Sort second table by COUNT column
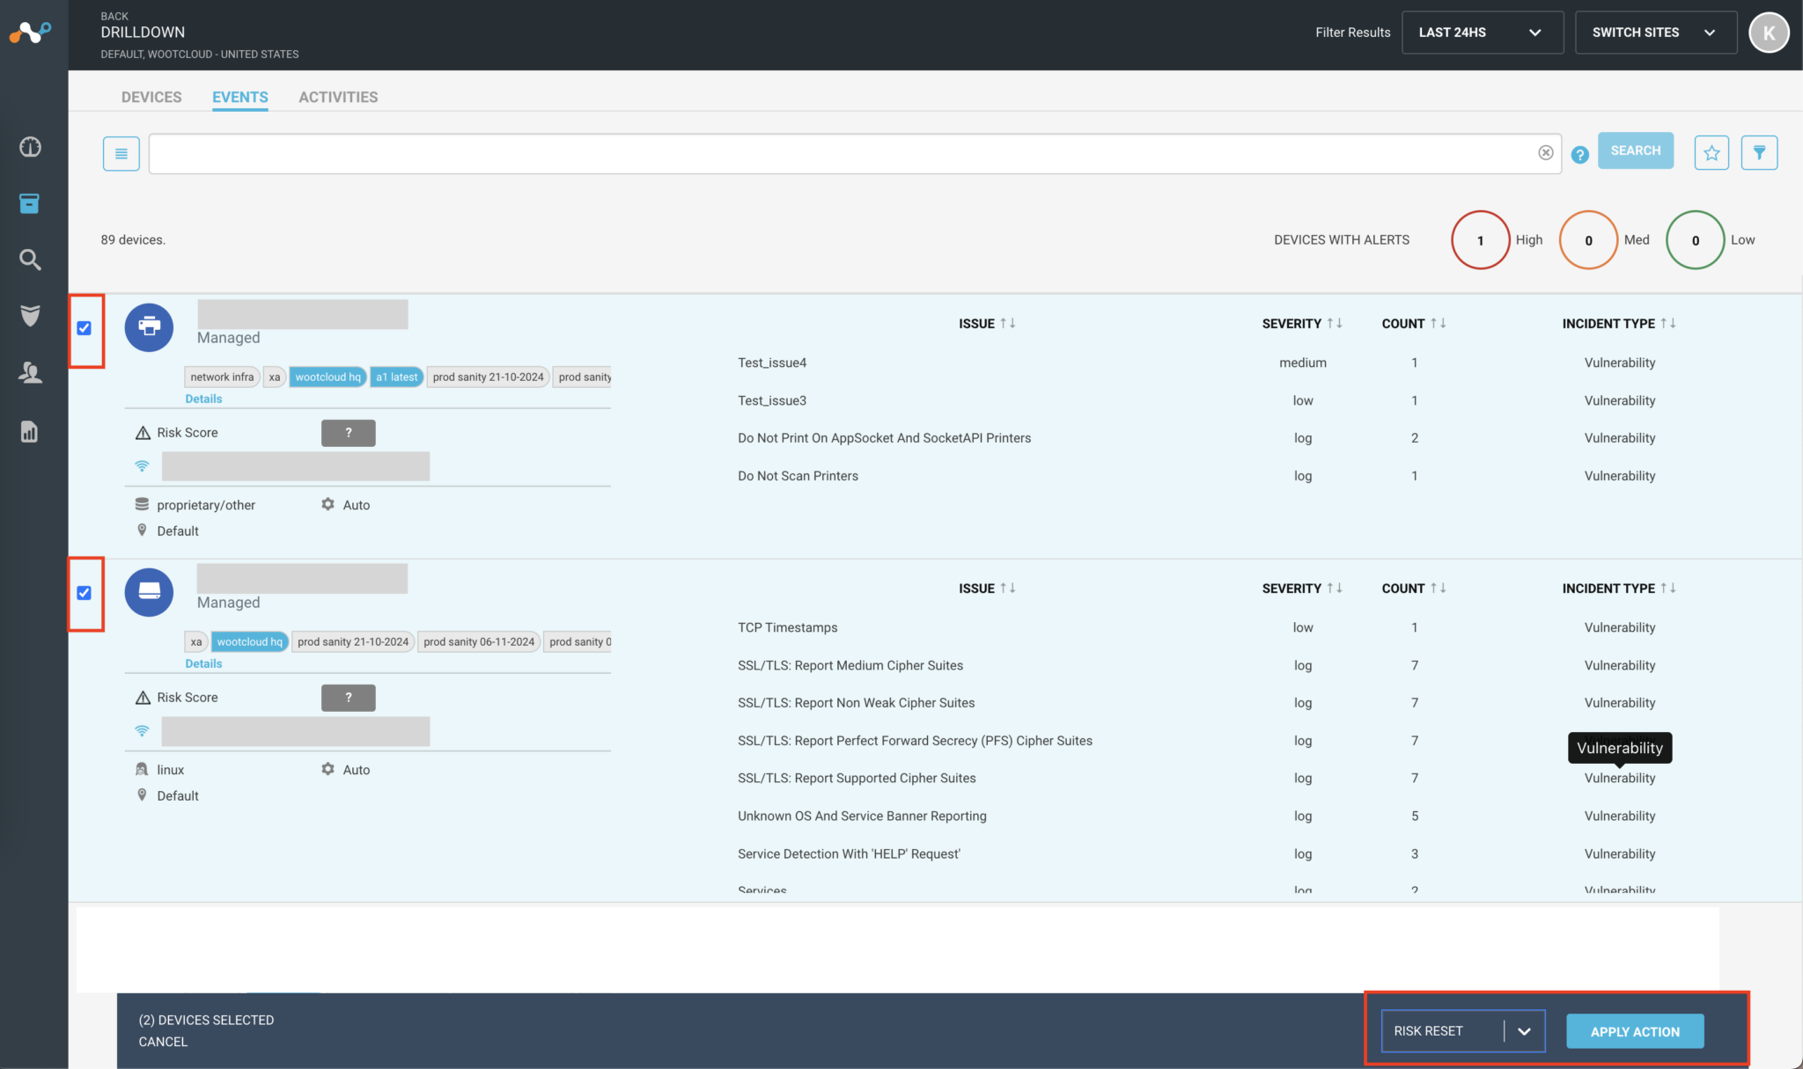The height and width of the screenshot is (1069, 1803). click(x=1413, y=589)
